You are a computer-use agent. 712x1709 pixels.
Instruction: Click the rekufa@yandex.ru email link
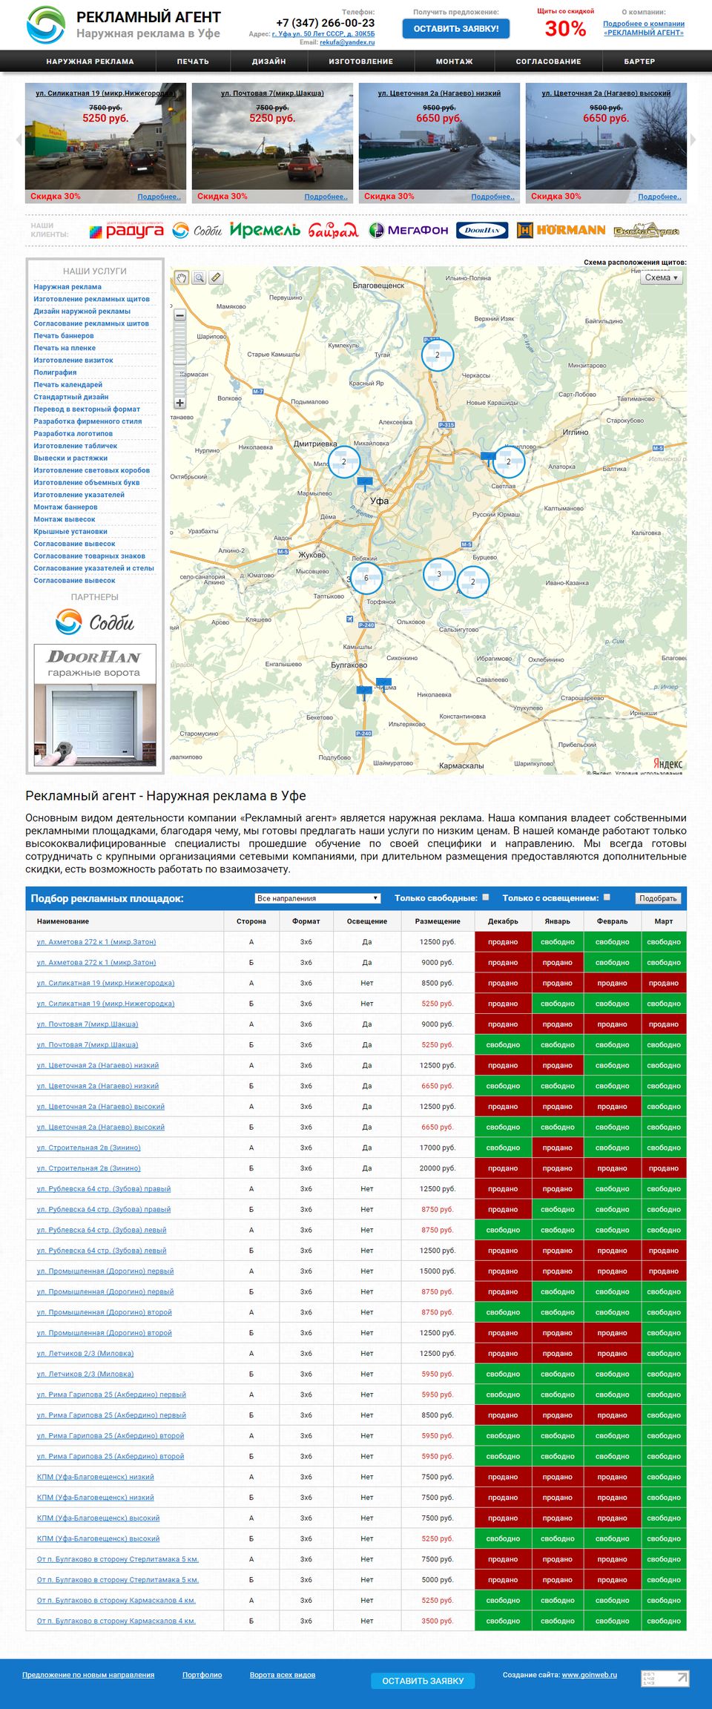pos(347,42)
